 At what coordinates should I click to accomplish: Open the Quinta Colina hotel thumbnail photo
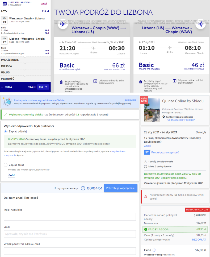(152, 110)
